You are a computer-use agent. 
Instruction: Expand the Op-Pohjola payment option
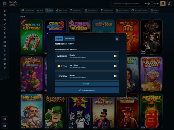tap(115, 66)
